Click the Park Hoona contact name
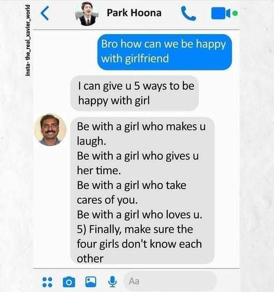274x292 pixels. pyautogui.click(x=134, y=13)
